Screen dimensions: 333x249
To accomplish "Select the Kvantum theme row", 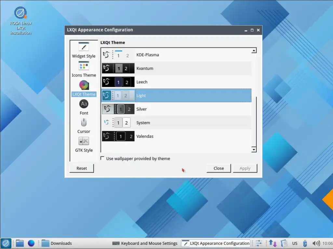I will pos(177,68).
